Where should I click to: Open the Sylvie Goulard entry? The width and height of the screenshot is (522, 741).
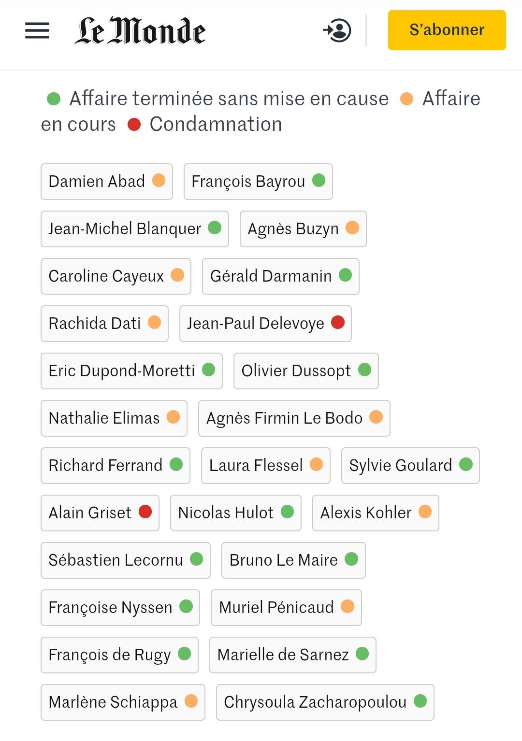410,466
